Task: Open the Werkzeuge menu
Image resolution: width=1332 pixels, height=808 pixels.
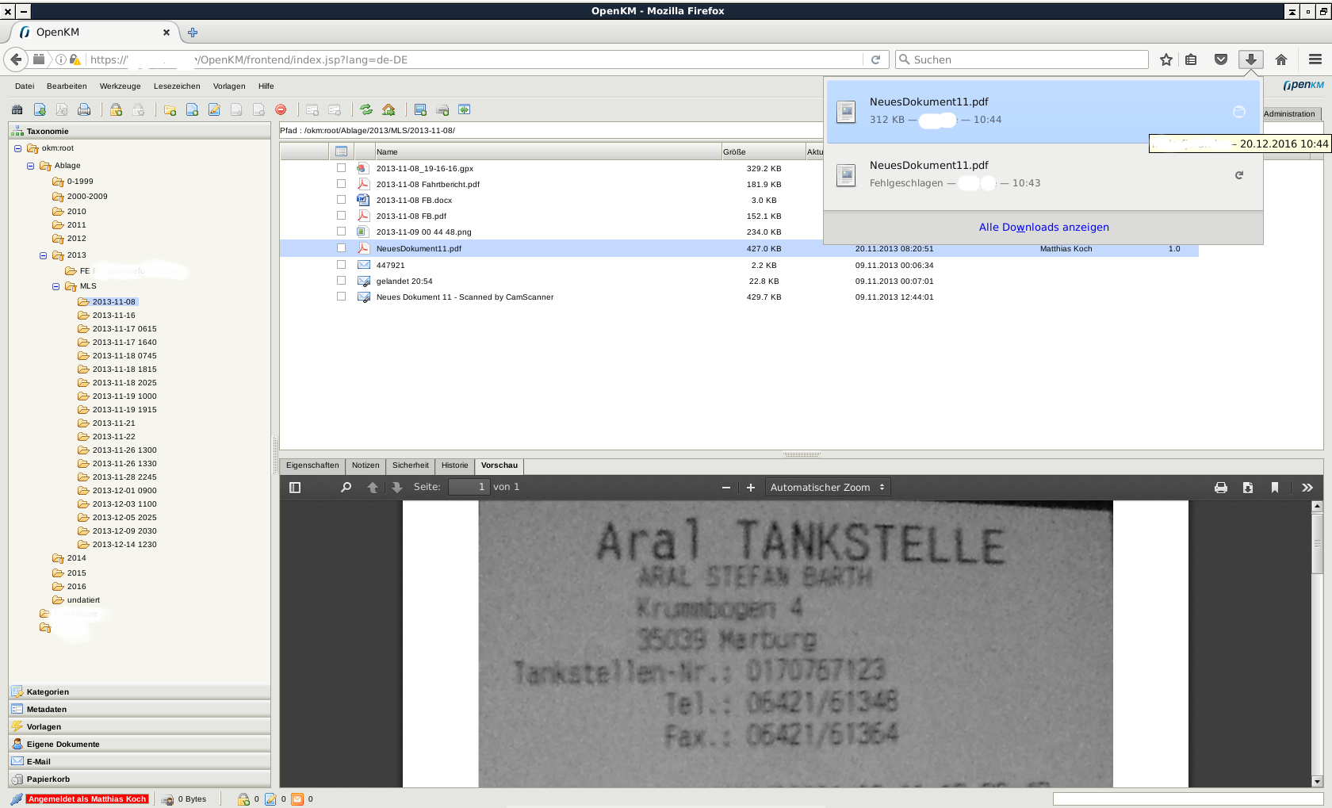Action: 120,86
